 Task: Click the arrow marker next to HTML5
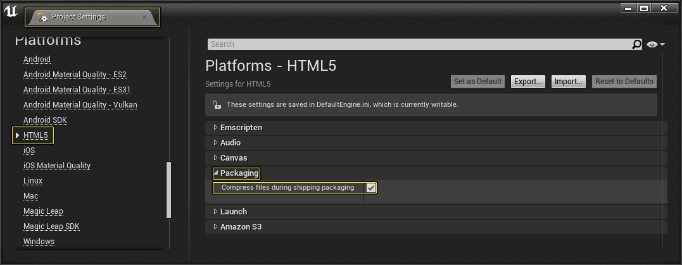[x=17, y=135]
